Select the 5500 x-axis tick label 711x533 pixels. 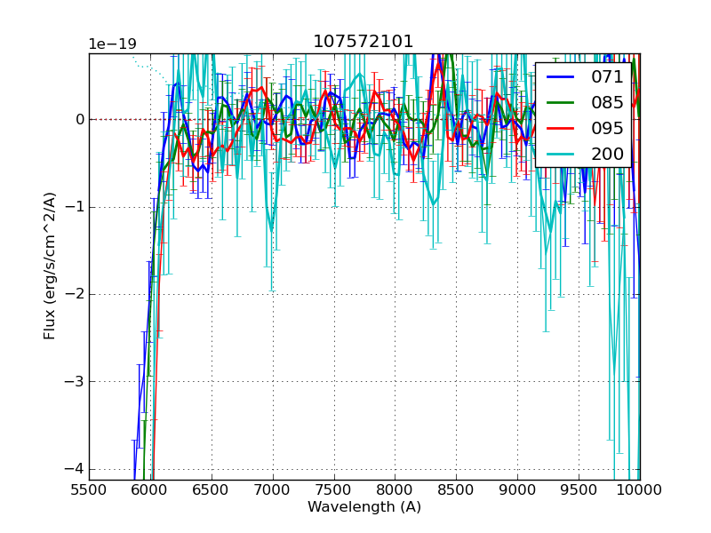click(89, 489)
